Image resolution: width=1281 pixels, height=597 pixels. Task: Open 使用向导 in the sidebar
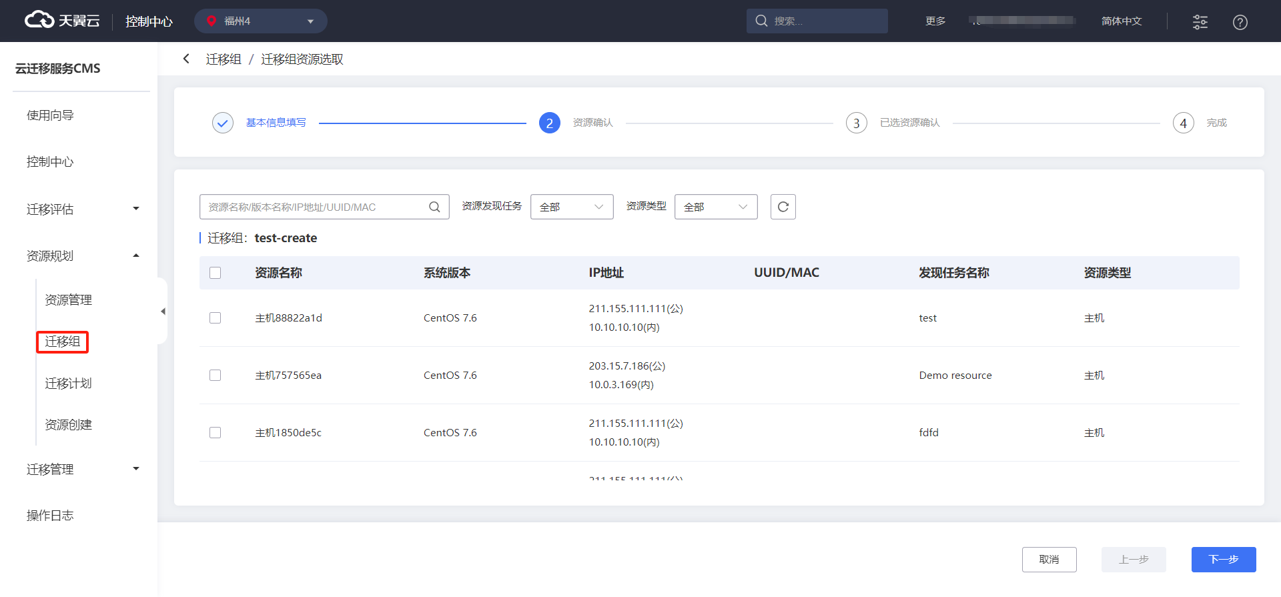50,115
